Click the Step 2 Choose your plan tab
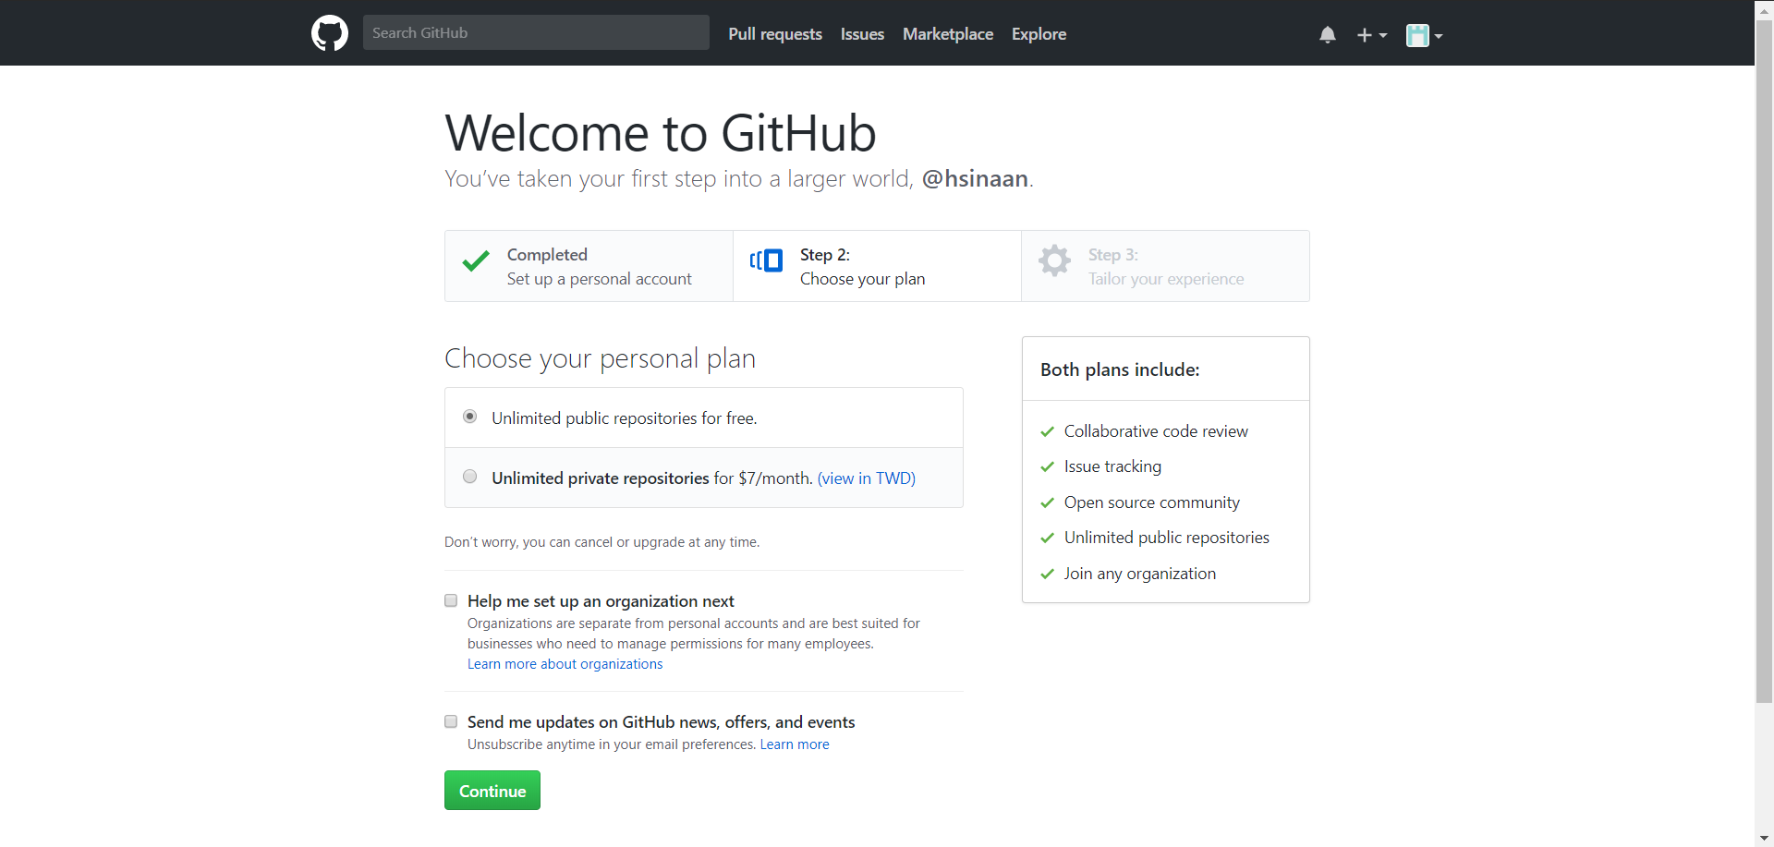 [877, 266]
